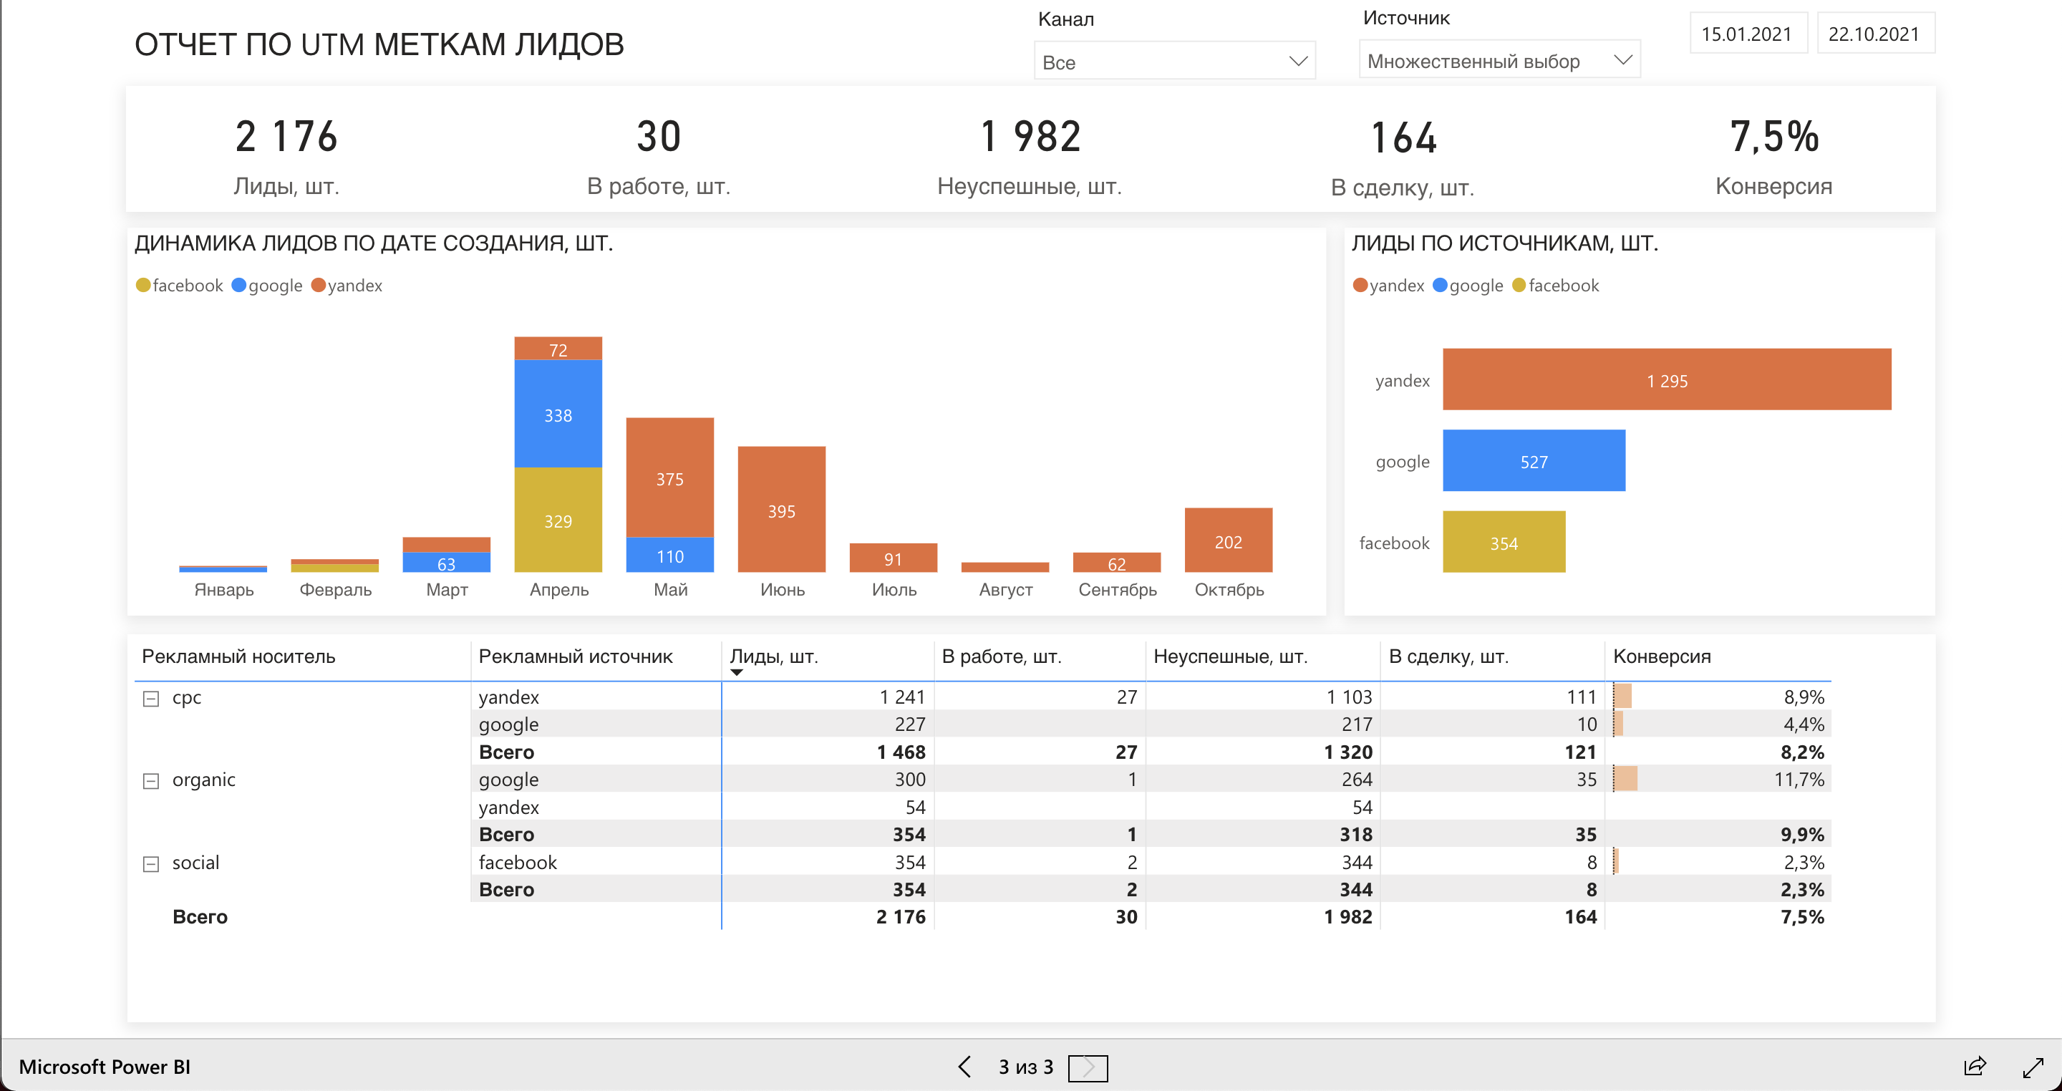The image size is (2062, 1091).
Task: Open the Источник dropdown
Action: [x=1499, y=61]
